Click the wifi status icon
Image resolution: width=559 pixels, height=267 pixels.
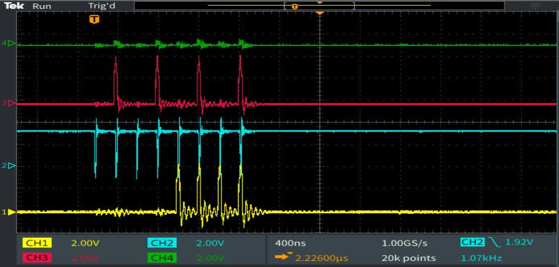[x=535, y=6]
